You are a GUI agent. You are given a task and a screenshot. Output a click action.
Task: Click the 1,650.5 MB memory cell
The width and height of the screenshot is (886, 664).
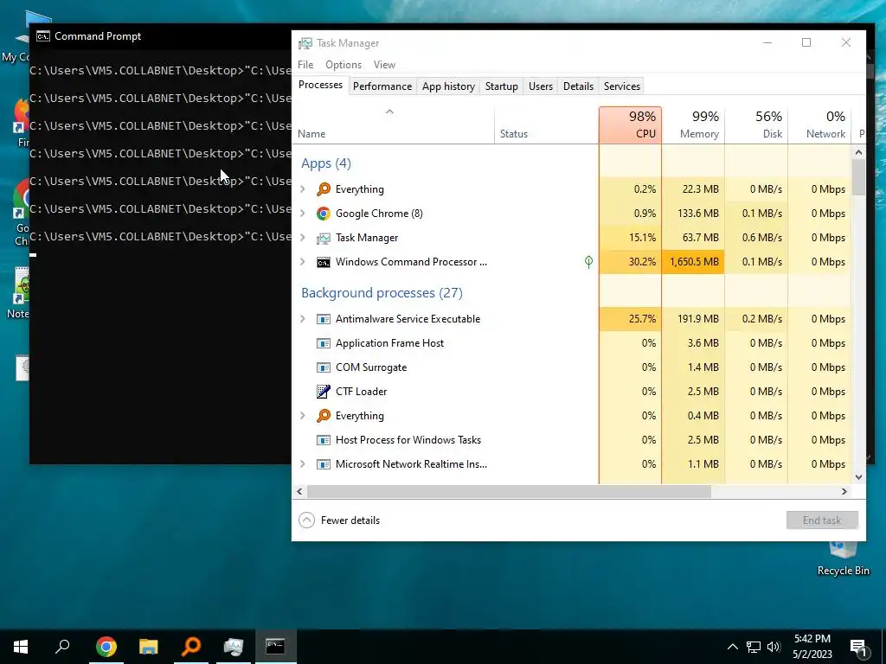click(693, 262)
